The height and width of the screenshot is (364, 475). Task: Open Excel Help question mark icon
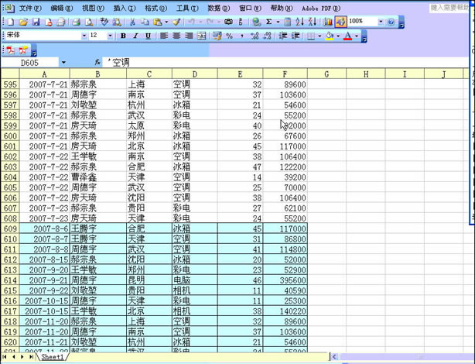[x=391, y=22]
